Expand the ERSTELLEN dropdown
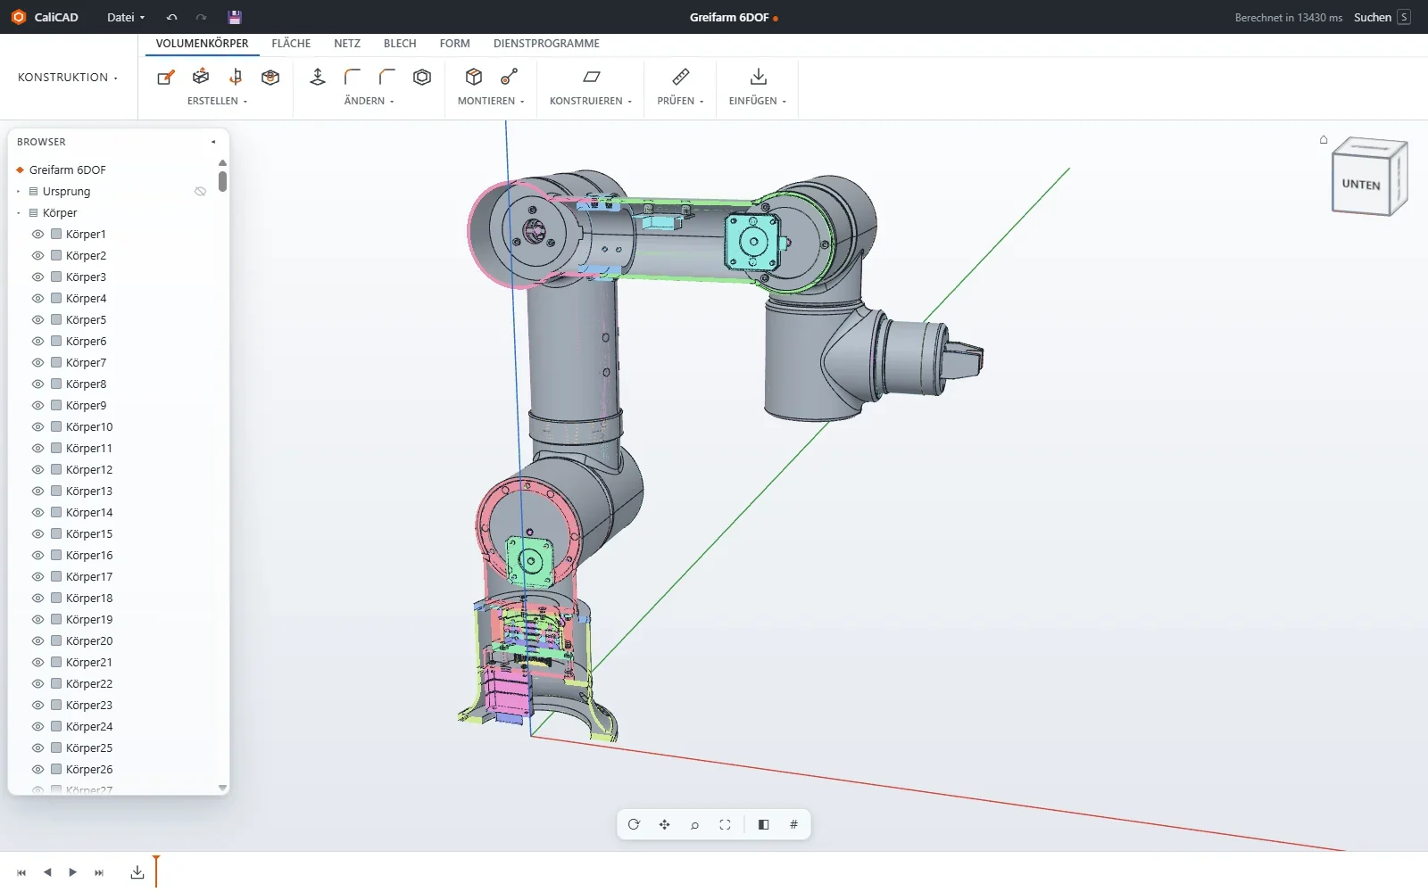Image resolution: width=1428 pixels, height=892 pixels. click(217, 101)
